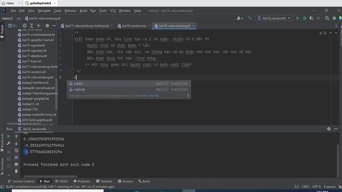Open the Problems tool window
This screenshot has width=342, height=192.
82,181
